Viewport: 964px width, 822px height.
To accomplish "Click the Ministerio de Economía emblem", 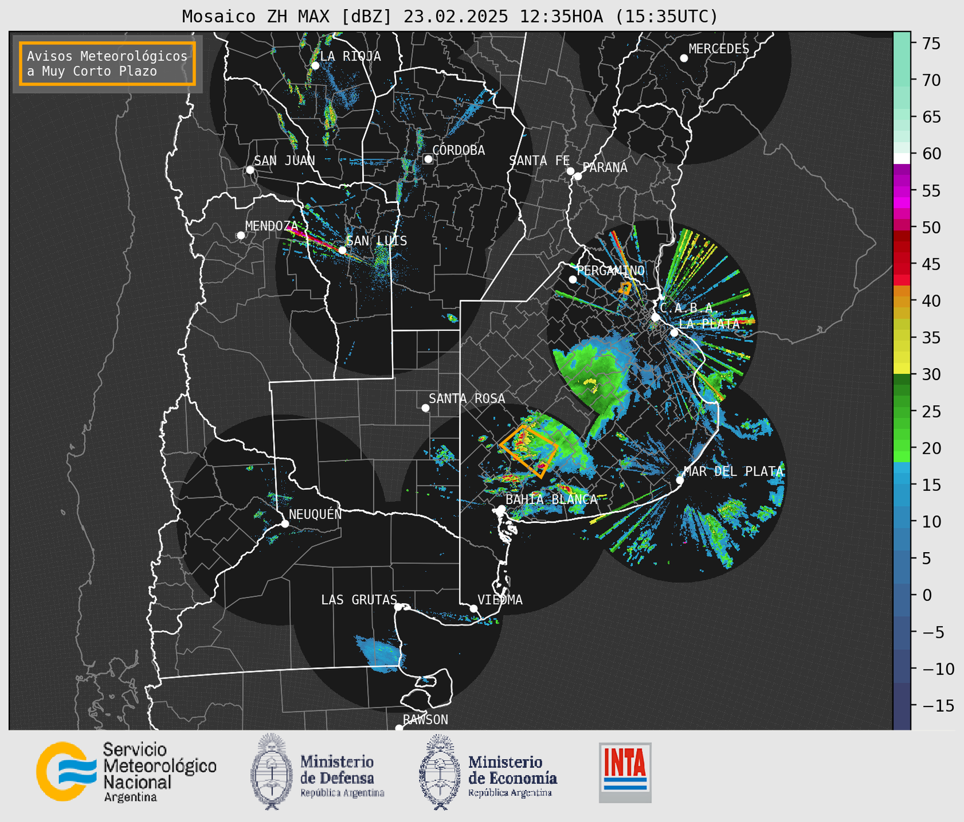I will [439, 772].
